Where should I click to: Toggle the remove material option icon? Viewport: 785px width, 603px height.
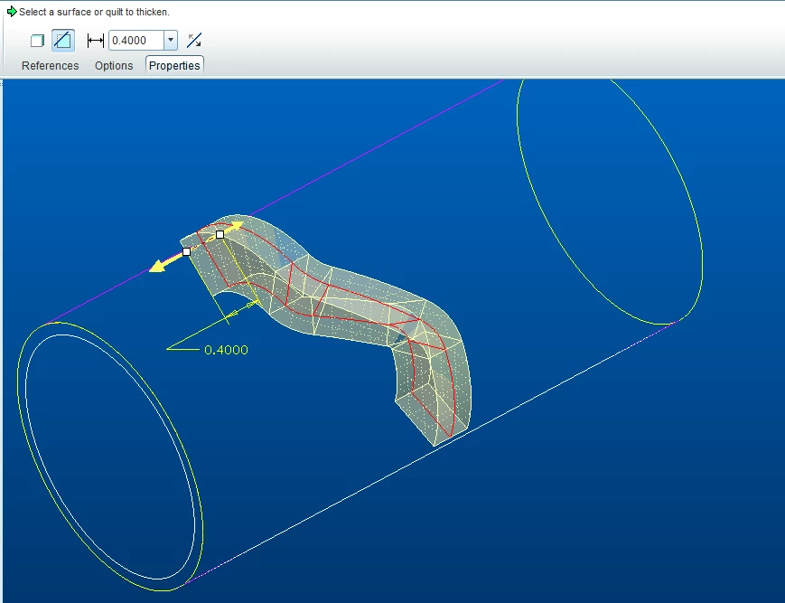coord(63,41)
